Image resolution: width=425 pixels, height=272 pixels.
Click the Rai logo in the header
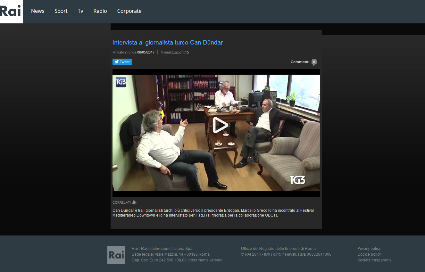[x=11, y=12]
